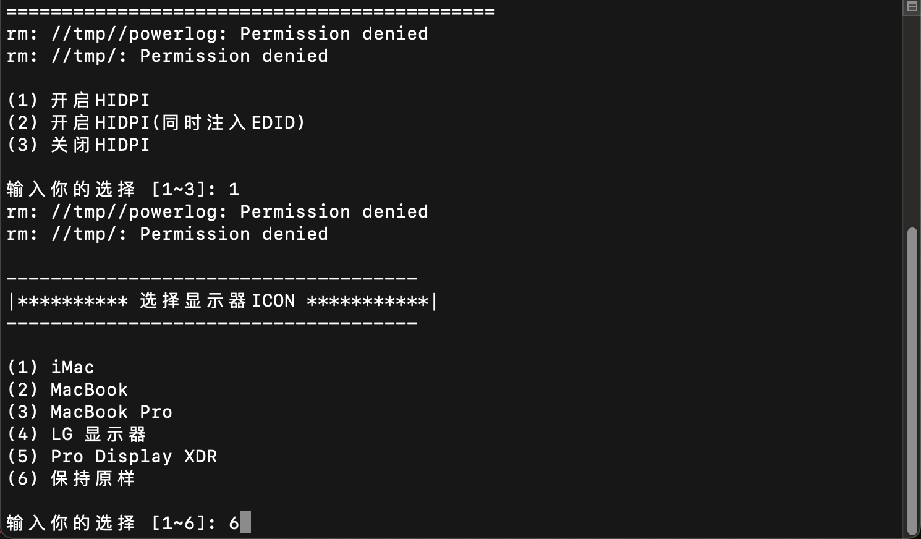Click the '(3) 关闭HIDPI' option text

[79, 145]
